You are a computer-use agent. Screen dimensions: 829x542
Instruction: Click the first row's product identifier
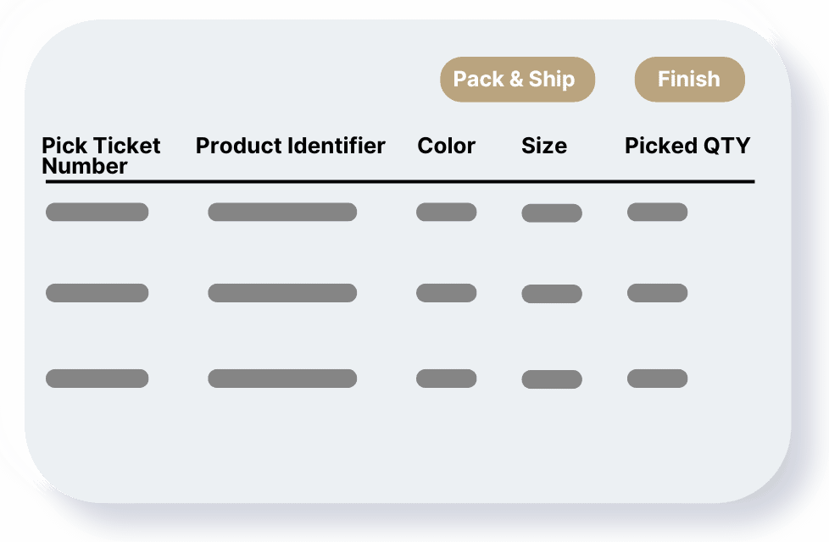click(283, 212)
